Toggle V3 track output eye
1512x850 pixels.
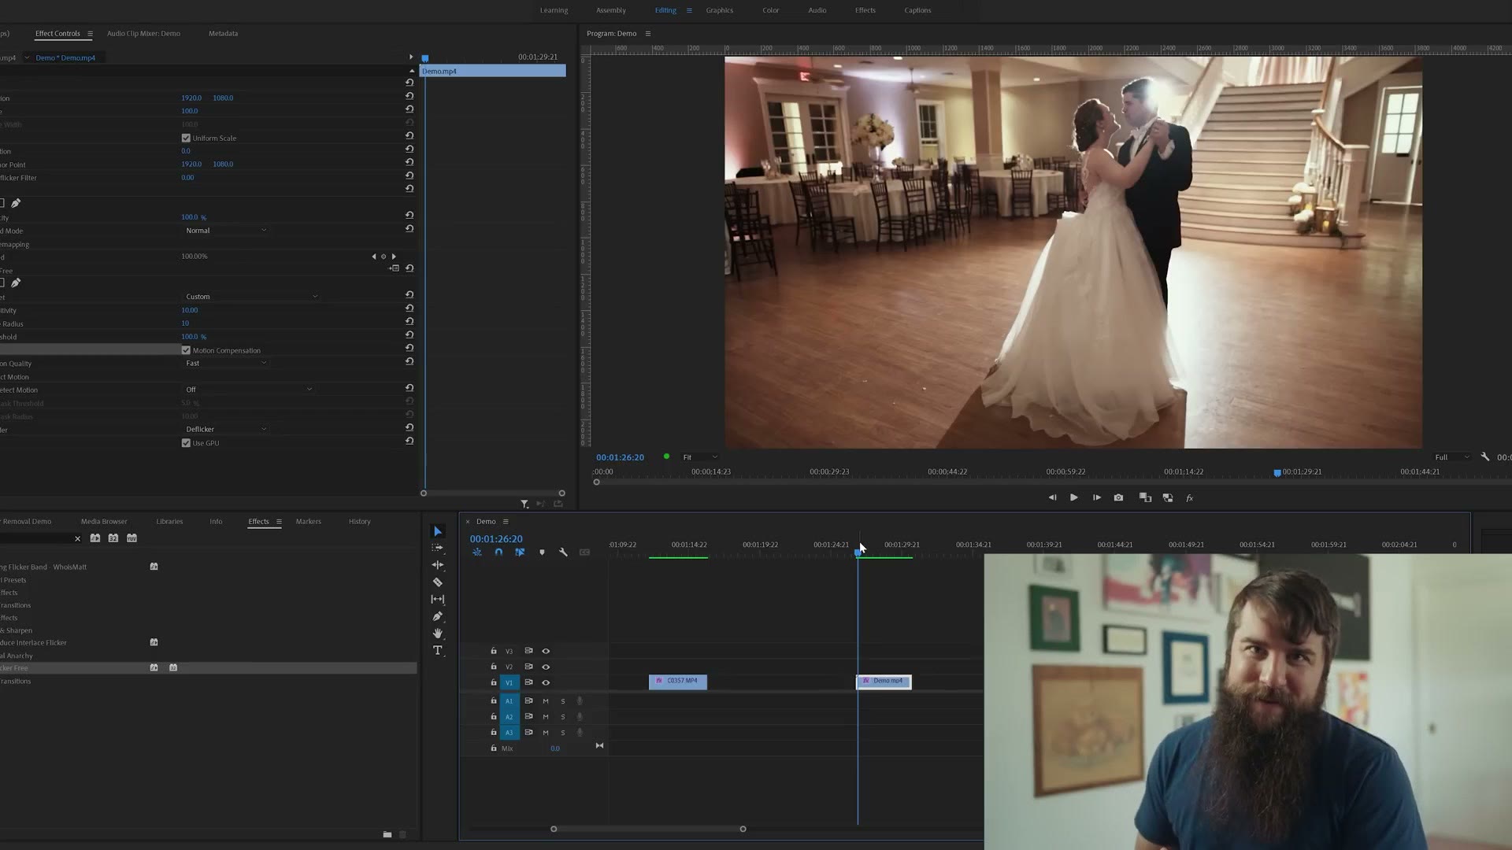coord(546,651)
